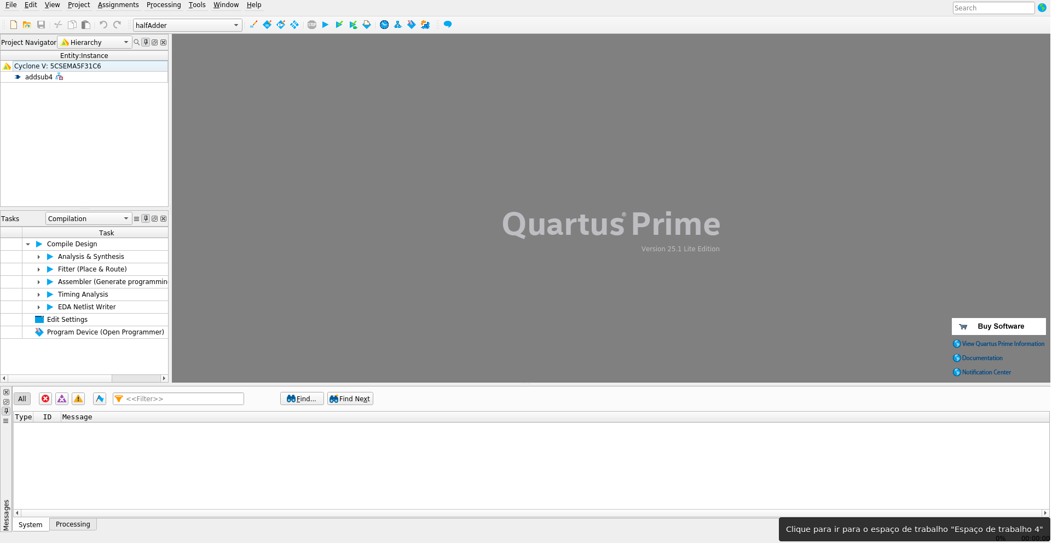Screen dimensions: 1052x543
Task: Start Analysis & Synthesis from toolbar
Action: click(339, 25)
